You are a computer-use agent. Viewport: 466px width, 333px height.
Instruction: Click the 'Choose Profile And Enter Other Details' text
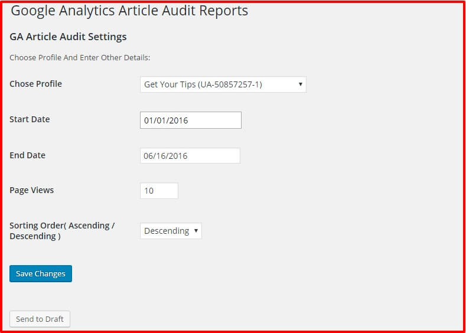click(x=80, y=58)
